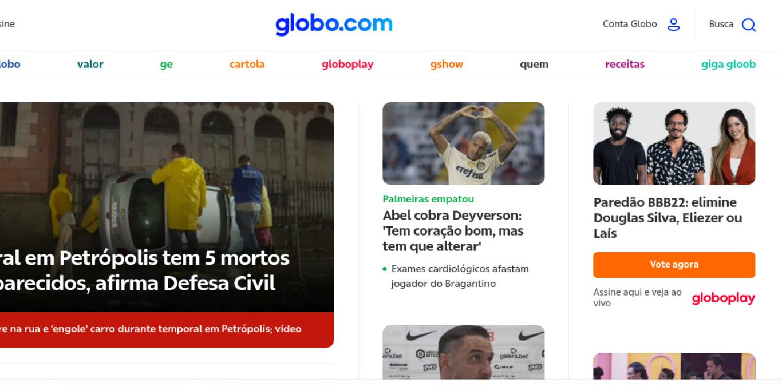Open the globoplay menu item
The image size is (782, 387).
(x=347, y=65)
